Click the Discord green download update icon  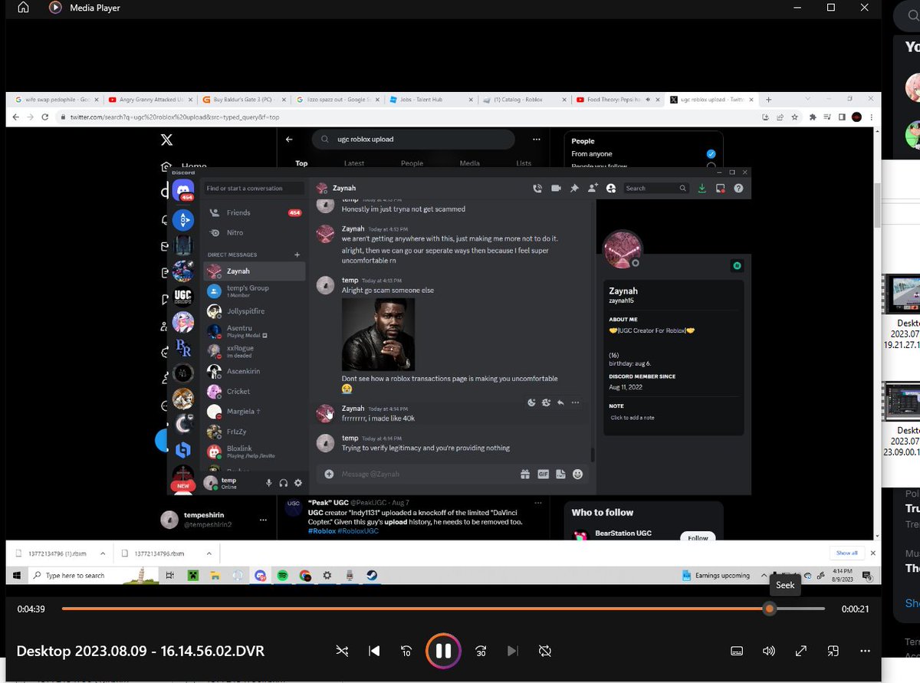(x=701, y=188)
